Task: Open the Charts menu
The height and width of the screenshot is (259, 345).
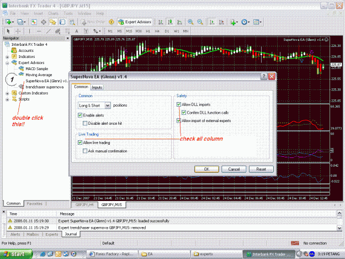Action: 53,13
